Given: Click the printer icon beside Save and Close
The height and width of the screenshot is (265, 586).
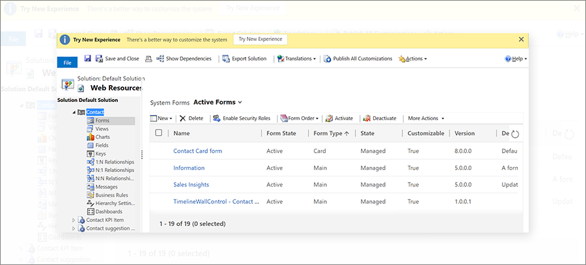Looking at the screenshot, I should click(x=148, y=59).
